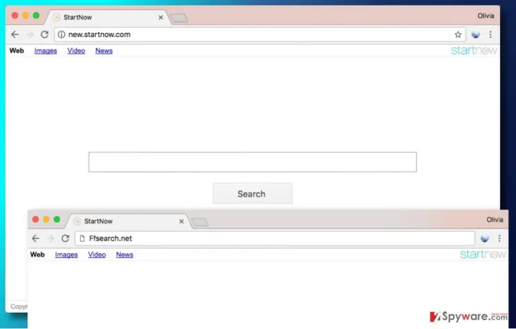Image resolution: width=516 pixels, height=329 pixels.
Task: Open Chrome three-dot menu in Ffsearch.net window
Action: pyautogui.click(x=499, y=238)
